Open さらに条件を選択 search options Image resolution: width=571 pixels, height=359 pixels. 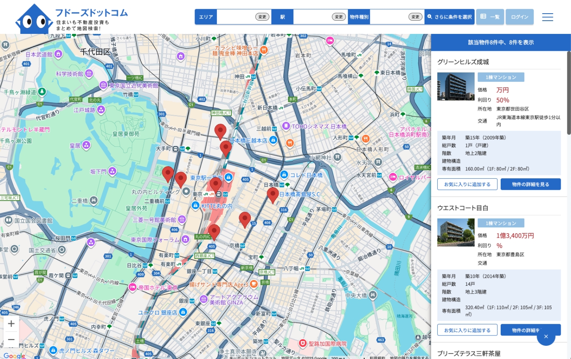[449, 17]
